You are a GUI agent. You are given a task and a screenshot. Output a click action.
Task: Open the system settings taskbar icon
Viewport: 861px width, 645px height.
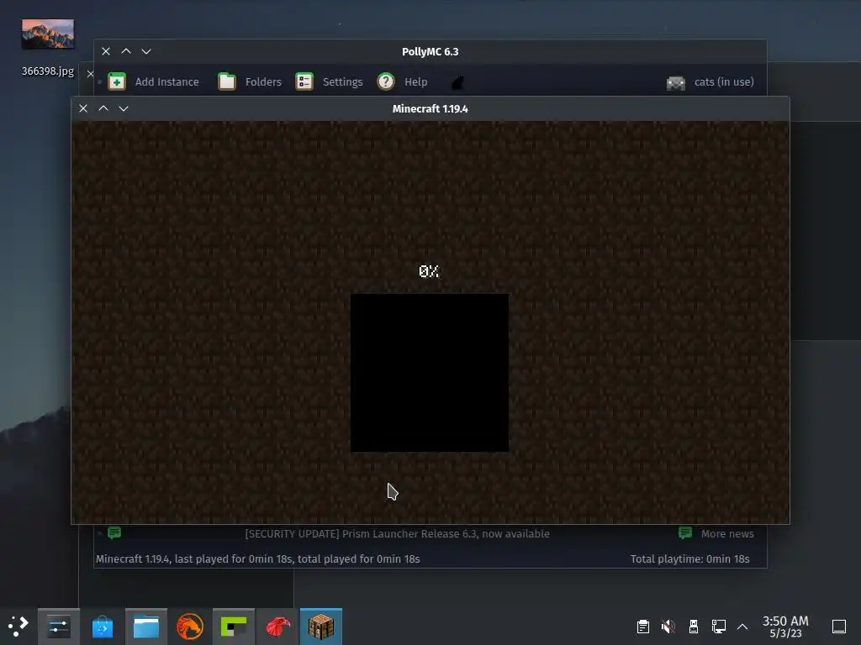[x=59, y=627]
